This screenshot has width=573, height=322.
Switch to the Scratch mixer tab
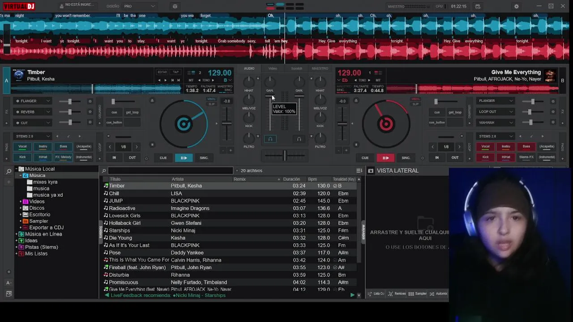pos(297,68)
